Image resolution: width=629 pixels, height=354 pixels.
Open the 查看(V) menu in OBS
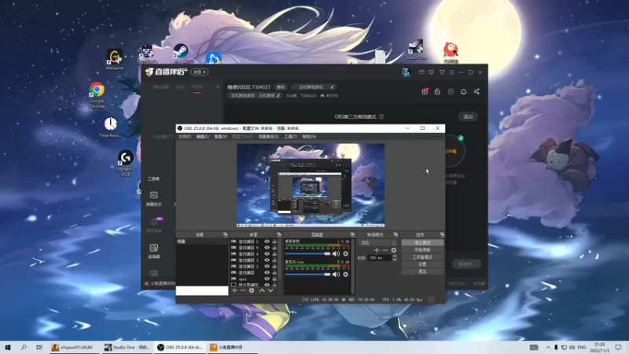[221, 136]
